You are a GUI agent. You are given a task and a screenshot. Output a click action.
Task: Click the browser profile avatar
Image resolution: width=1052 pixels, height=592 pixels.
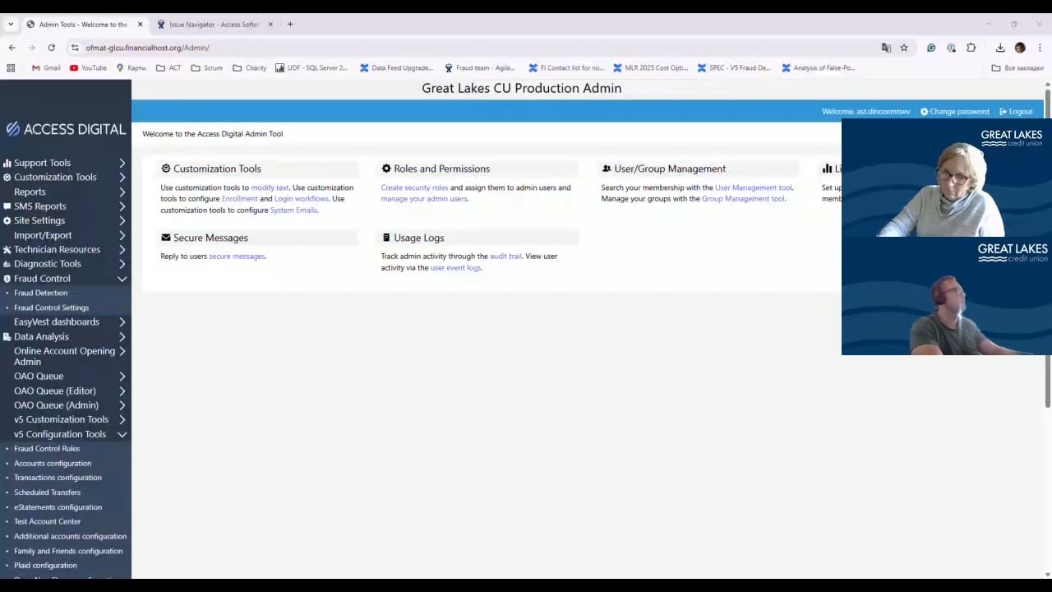click(x=1020, y=48)
